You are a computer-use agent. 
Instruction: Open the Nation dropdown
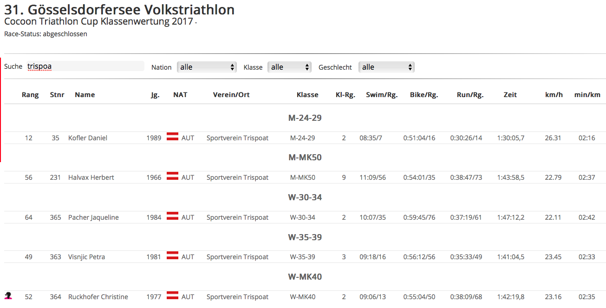point(207,67)
